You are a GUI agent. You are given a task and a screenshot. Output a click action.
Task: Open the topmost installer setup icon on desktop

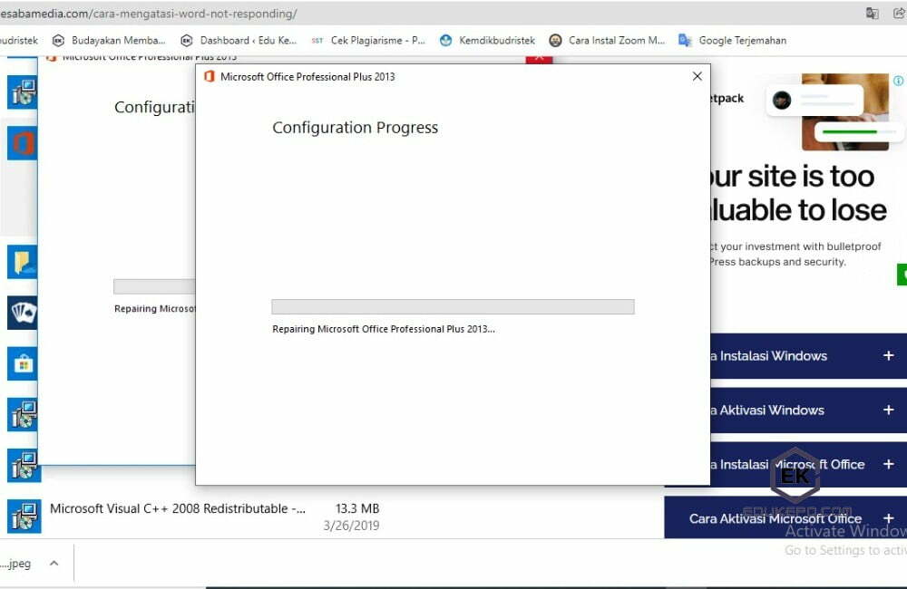point(22,91)
